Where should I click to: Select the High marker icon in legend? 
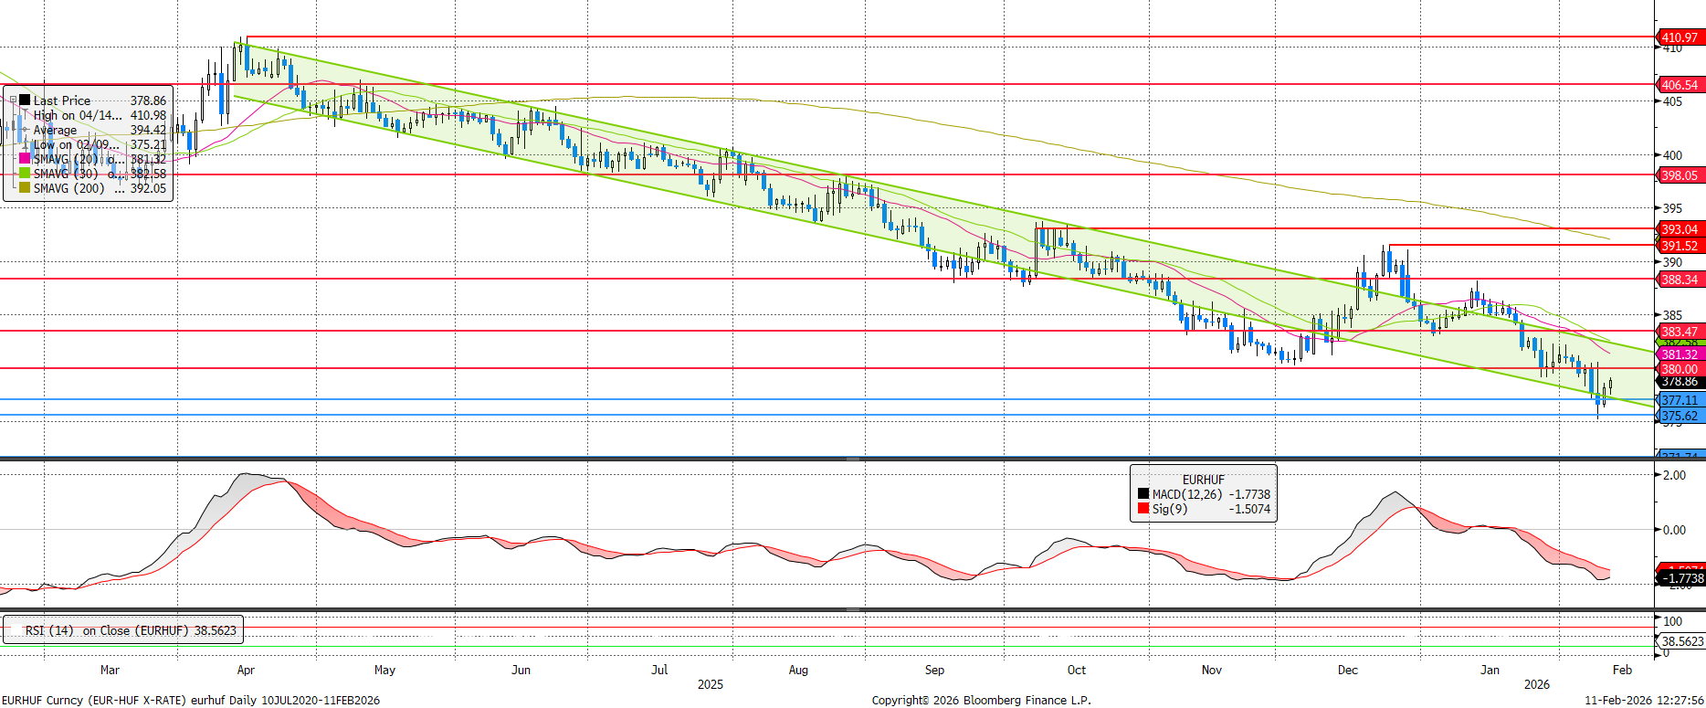pyautogui.click(x=25, y=115)
